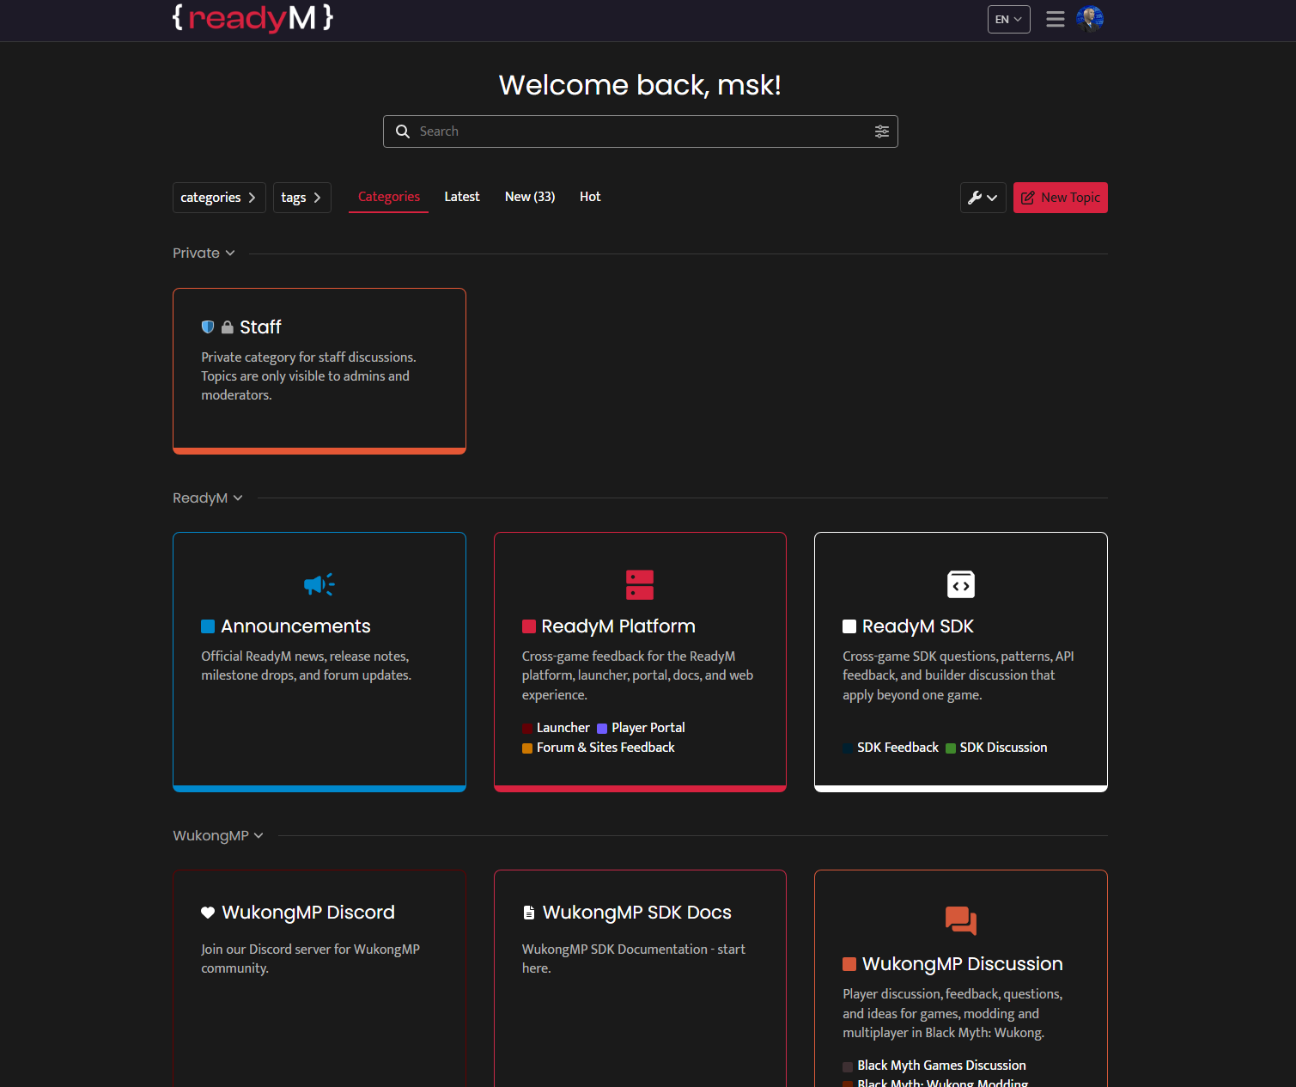
Task: Open the EN language dropdown
Action: 1008,19
